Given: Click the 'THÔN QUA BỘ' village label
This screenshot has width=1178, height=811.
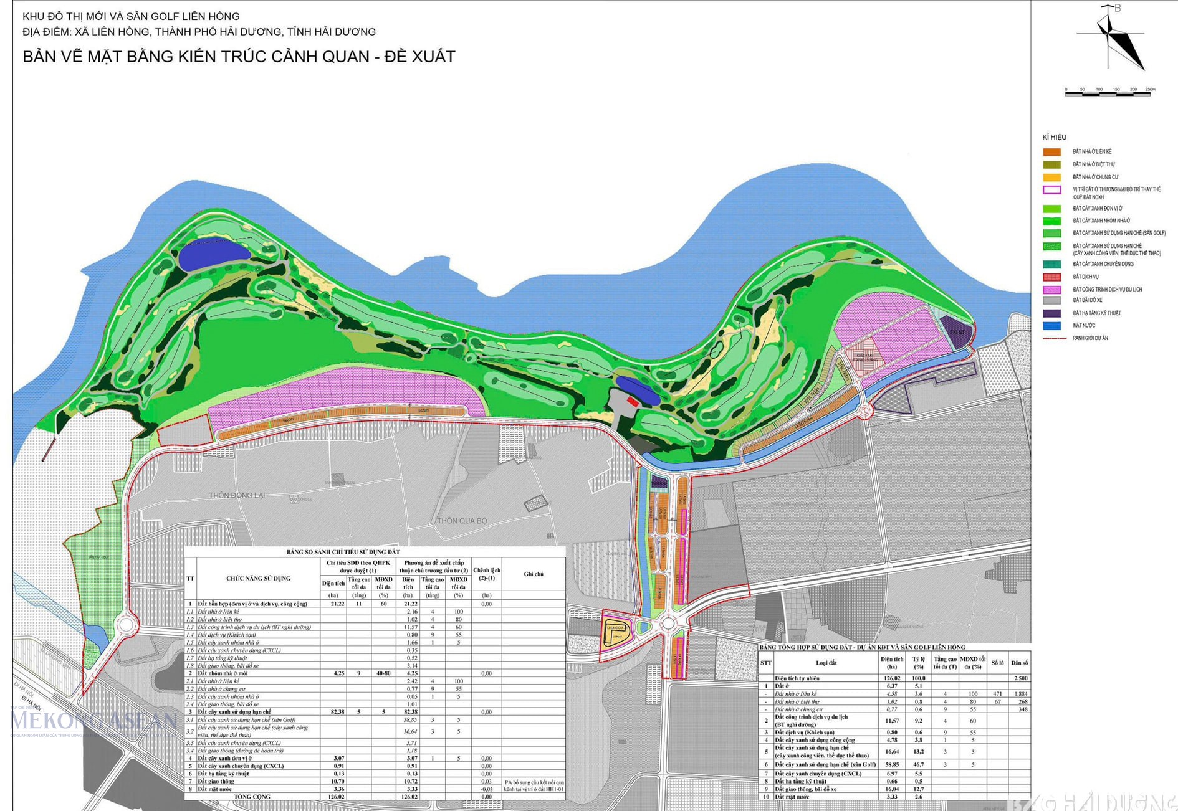Looking at the screenshot, I should (462, 521).
